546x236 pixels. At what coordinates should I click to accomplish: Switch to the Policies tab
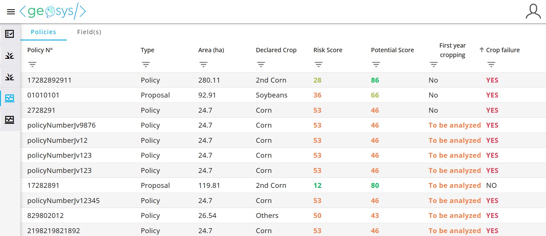43,32
